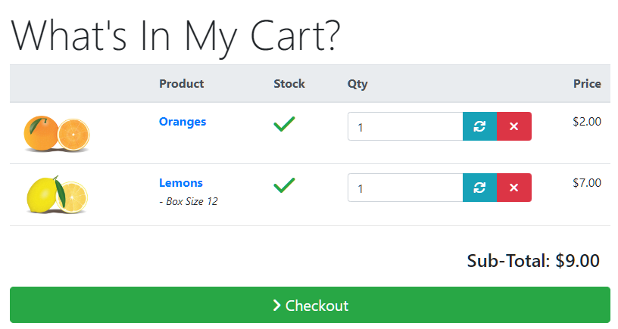The image size is (618, 329).
Task: Proceed with the green Checkout button
Action: pos(310,305)
